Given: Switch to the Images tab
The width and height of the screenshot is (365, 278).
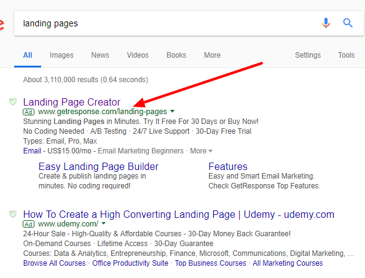Looking at the screenshot, I should (61, 55).
